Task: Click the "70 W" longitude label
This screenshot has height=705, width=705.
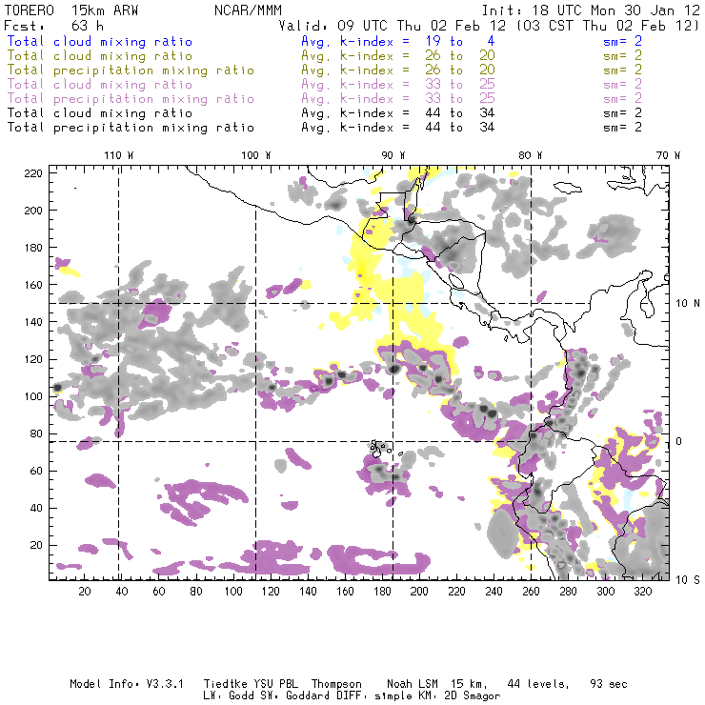Action: [x=668, y=155]
